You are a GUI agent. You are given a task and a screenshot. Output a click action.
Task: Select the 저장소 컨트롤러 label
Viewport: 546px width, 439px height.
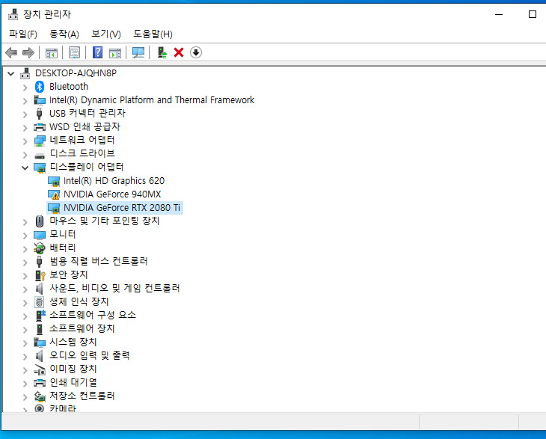(82, 396)
